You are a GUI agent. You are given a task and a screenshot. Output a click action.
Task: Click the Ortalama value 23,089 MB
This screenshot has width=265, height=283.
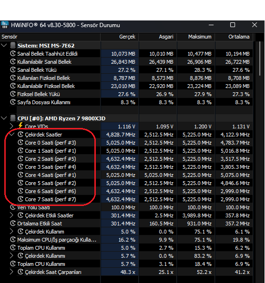tap(237, 86)
